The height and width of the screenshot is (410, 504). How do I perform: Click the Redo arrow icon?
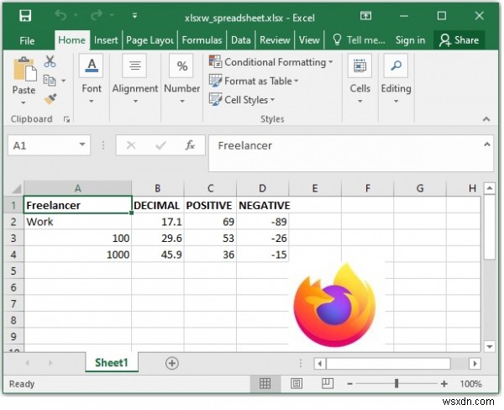(97, 15)
